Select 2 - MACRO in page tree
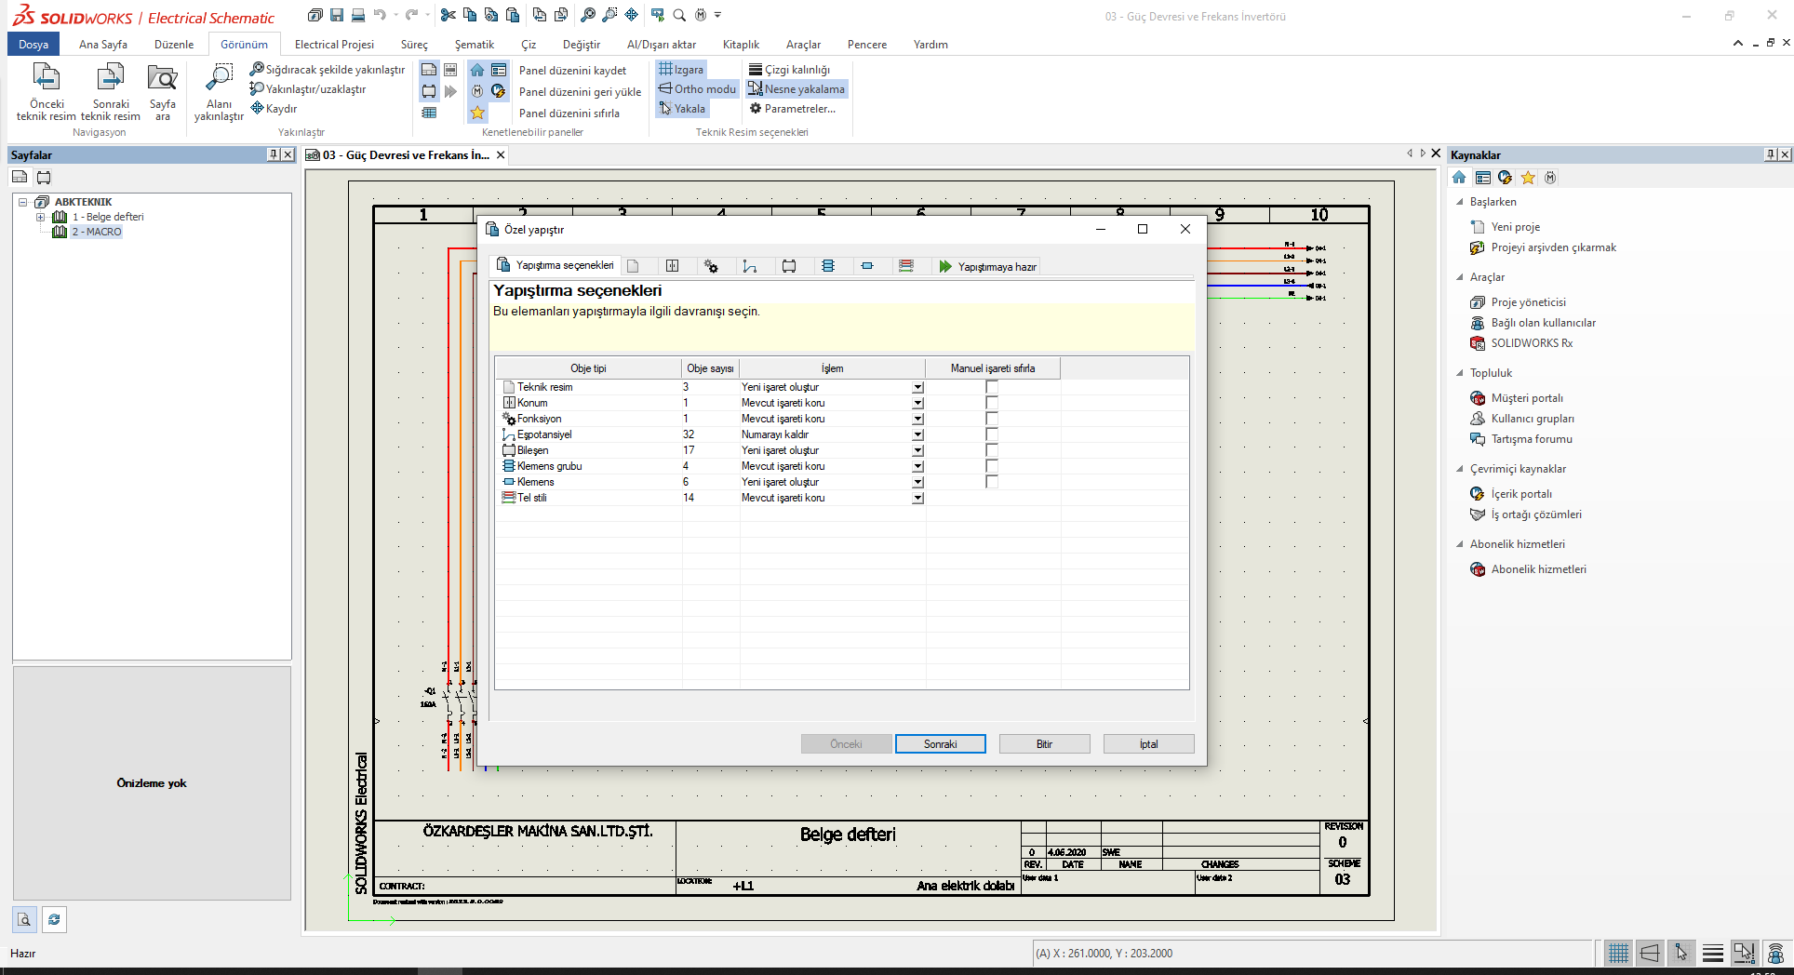The width and height of the screenshot is (1794, 975). [x=97, y=232]
